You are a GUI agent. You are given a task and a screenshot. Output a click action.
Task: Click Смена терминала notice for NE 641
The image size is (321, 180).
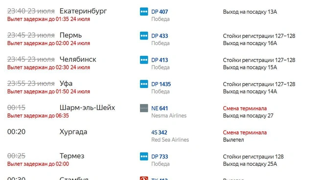pos(245,109)
